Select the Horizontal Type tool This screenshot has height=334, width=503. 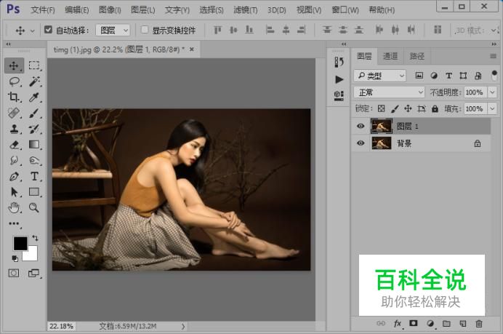click(x=34, y=176)
